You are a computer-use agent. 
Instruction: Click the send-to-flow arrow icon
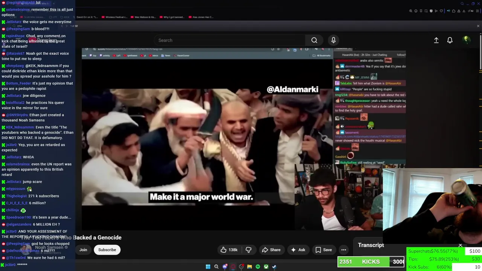[436, 11]
